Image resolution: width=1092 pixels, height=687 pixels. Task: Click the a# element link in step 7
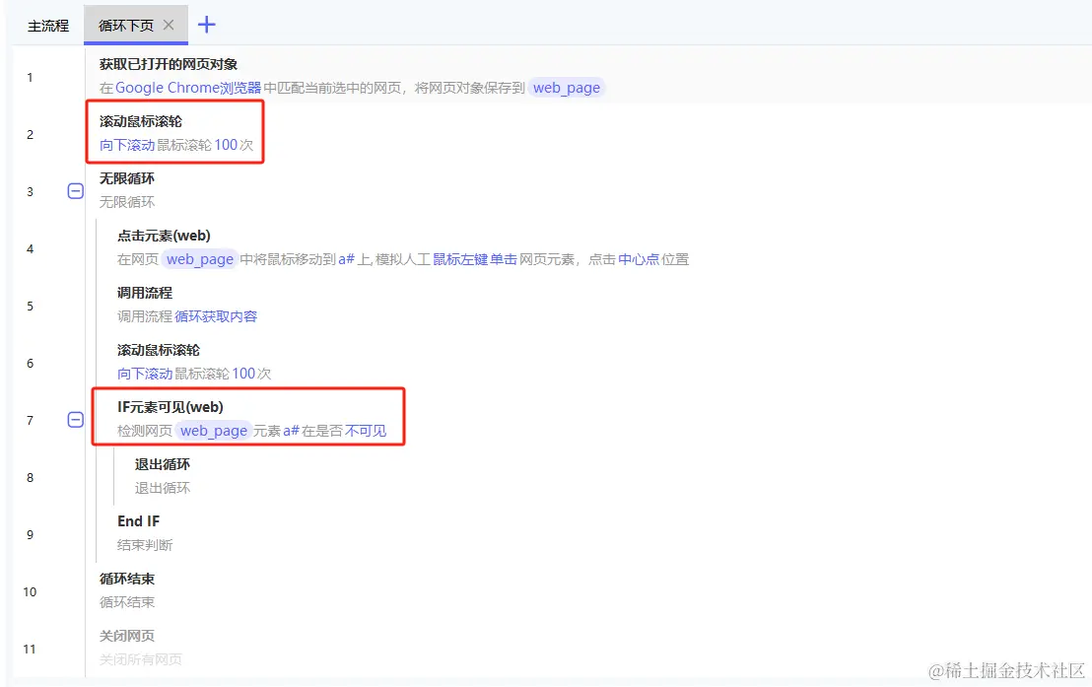point(291,431)
